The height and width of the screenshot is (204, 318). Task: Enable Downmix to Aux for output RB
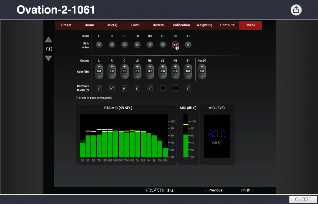[175, 88]
